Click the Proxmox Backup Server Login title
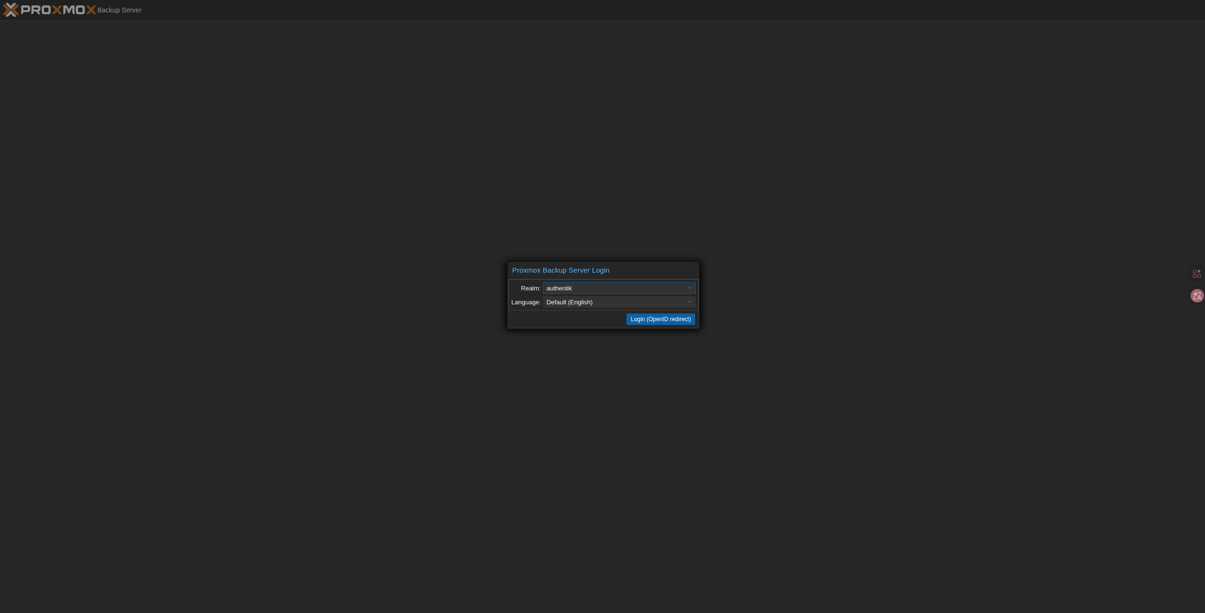 pyautogui.click(x=560, y=270)
